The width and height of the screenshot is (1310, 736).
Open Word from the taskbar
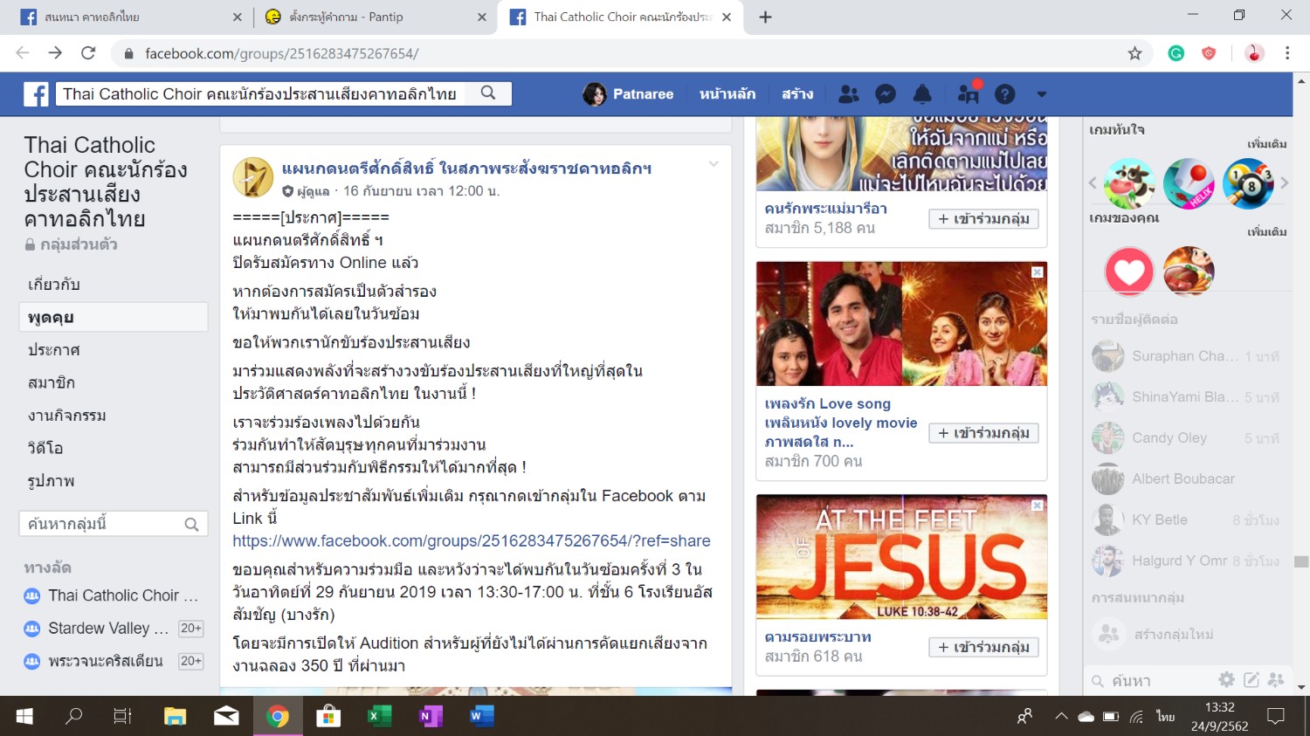[x=480, y=716]
